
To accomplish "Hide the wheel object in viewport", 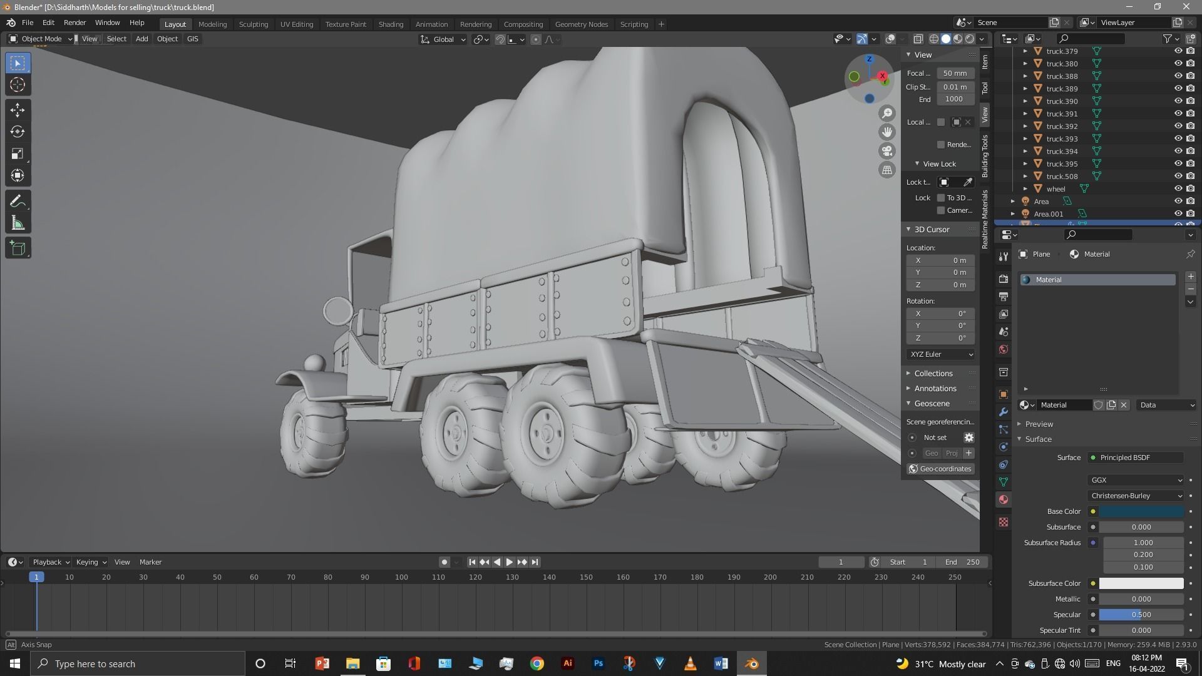I will [1178, 189].
